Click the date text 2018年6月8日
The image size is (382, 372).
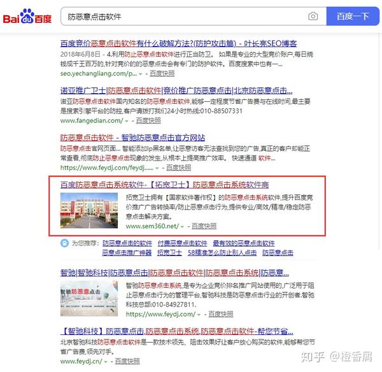pyautogui.click(x=80, y=54)
